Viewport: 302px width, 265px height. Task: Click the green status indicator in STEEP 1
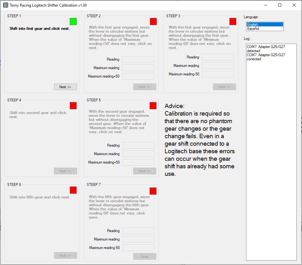73,22
